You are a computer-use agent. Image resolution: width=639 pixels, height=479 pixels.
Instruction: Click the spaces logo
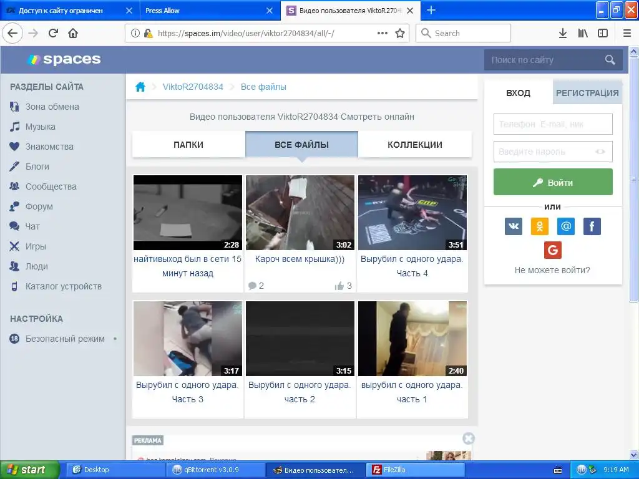click(64, 59)
